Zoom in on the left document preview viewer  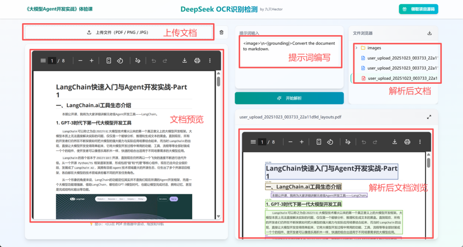click(x=92, y=61)
